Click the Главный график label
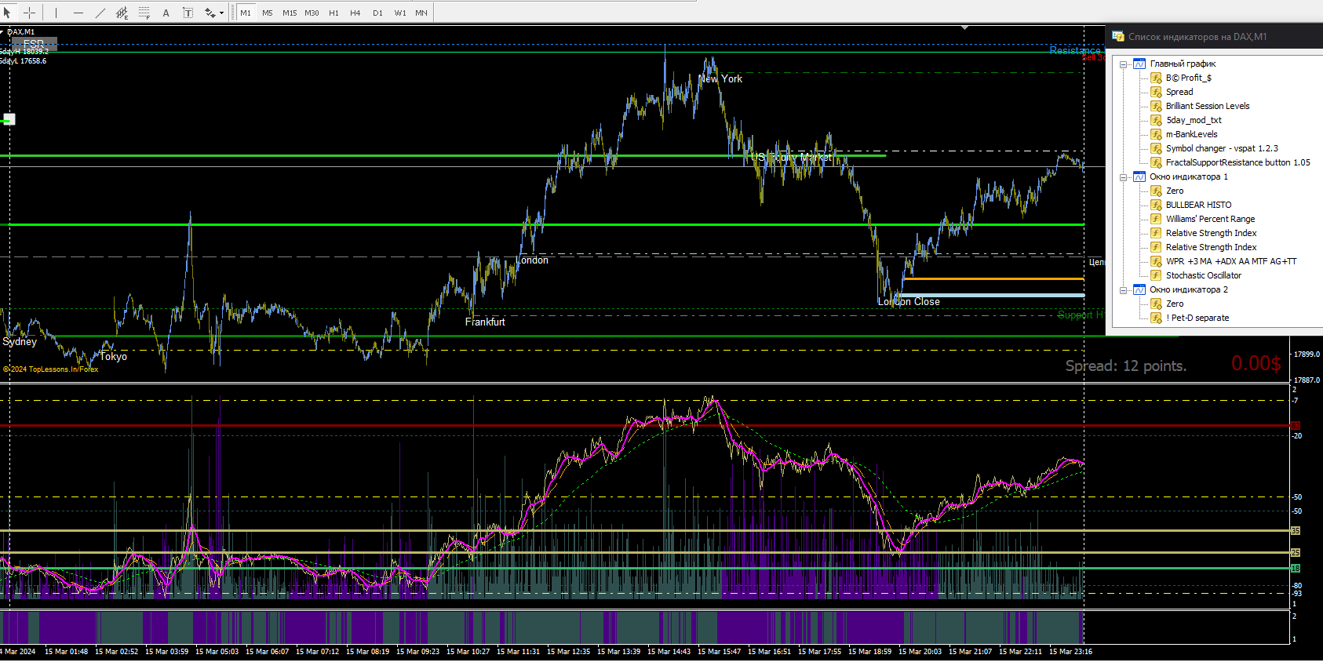This screenshot has height=662, width=1323. pos(1183,64)
